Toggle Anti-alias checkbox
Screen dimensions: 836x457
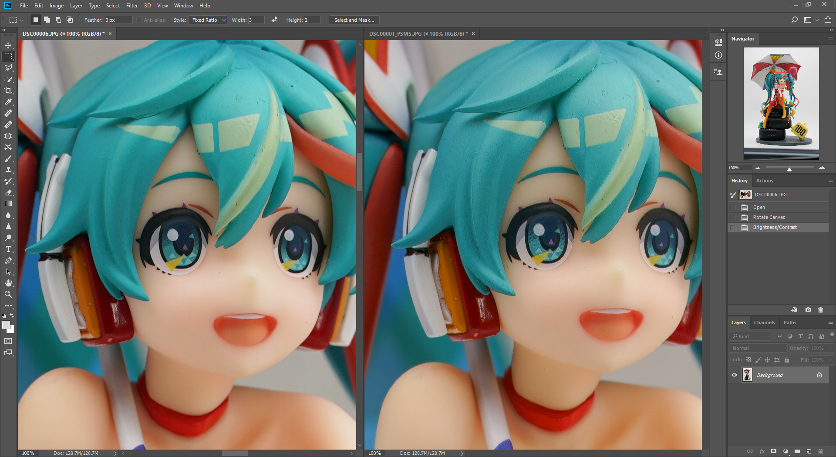(x=139, y=20)
